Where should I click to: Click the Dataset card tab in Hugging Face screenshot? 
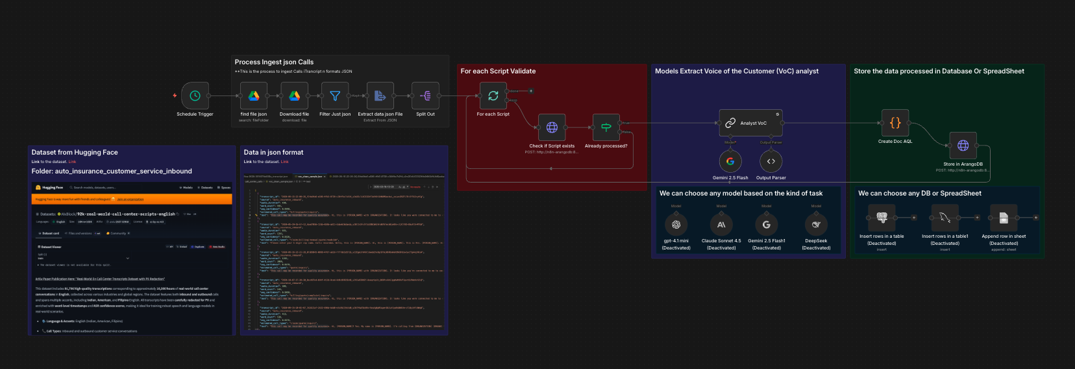[49, 233]
